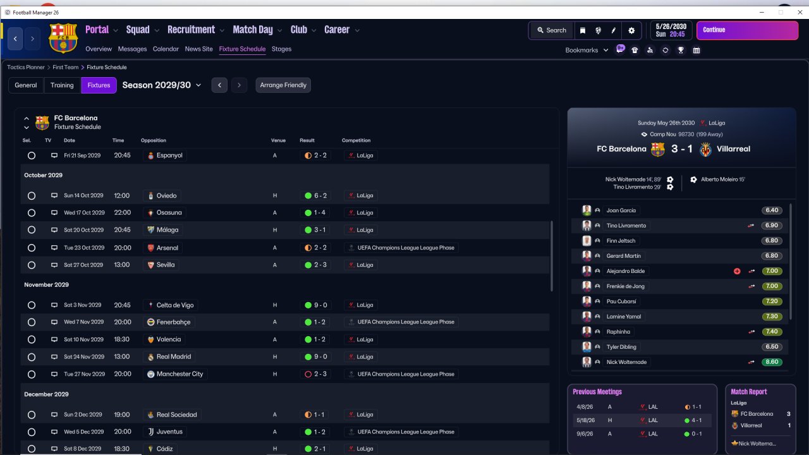Open the bookmark icon in the top toolbar
The width and height of the screenshot is (809, 455).
pyautogui.click(x=583, y=30)
